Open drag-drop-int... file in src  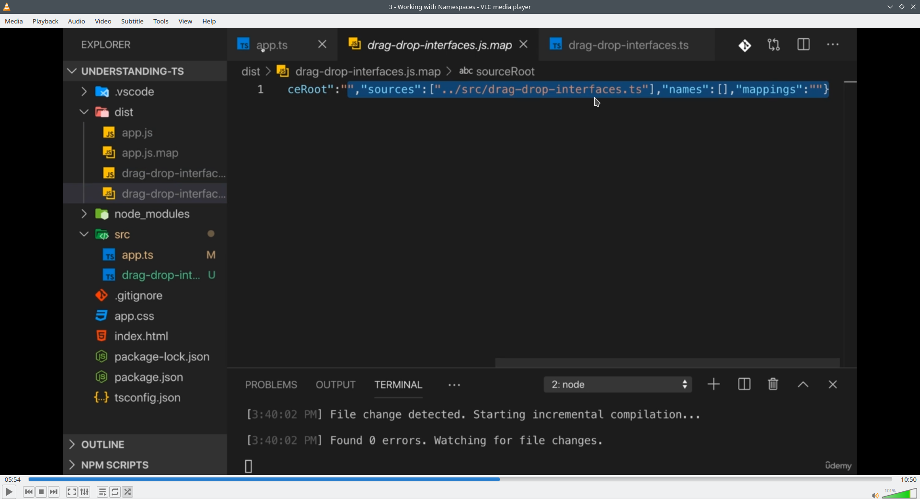click(x=145, y=275)
